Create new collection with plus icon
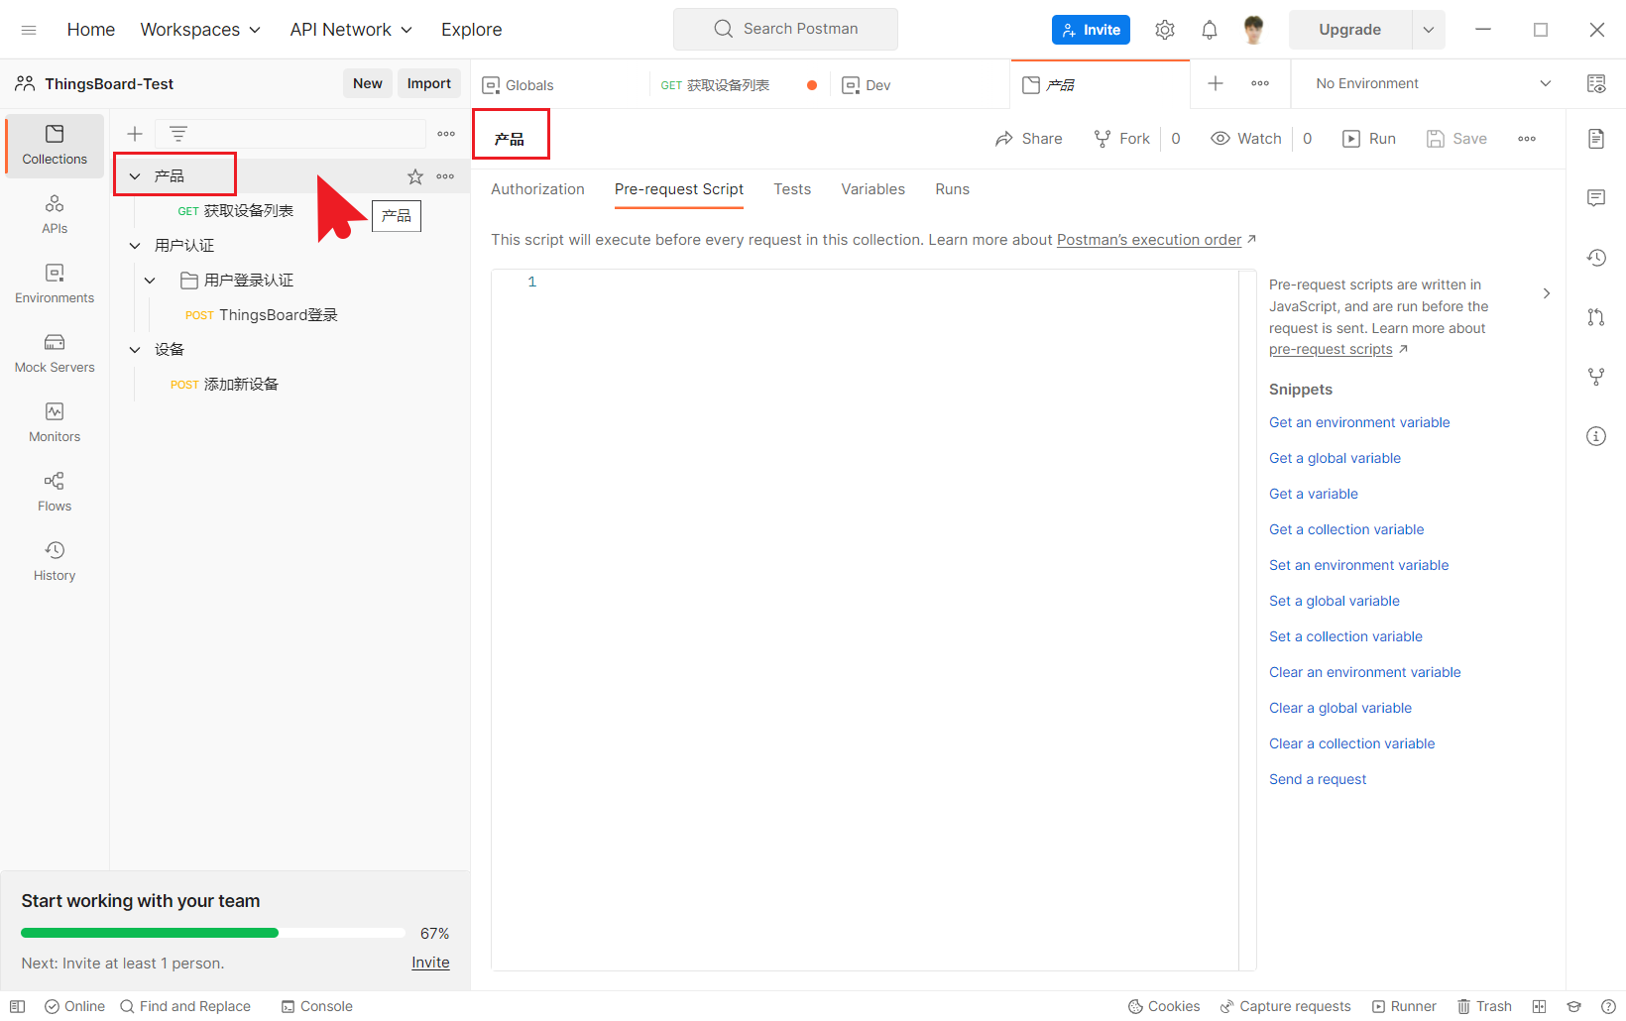The width and height of the screenshot is (1626, 1021). 135,134
